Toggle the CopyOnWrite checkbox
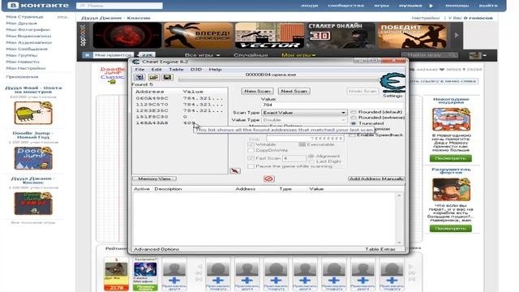This screenshot has width=519, height=292. click(251, 150)
